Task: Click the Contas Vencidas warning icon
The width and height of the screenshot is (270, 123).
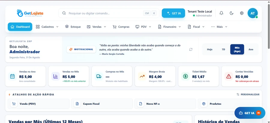Action: point(229,76)
